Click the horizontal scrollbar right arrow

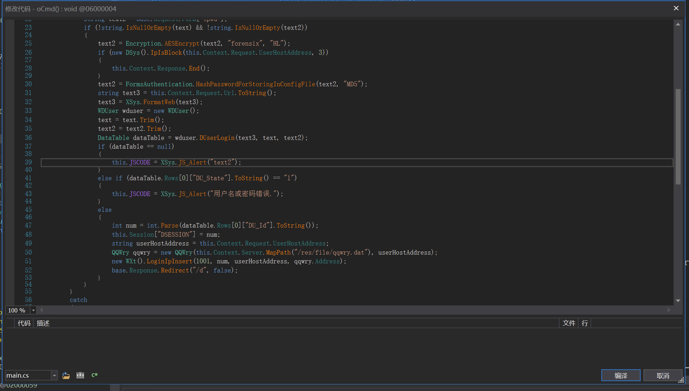pyautogui.click(x=669, y=310)
